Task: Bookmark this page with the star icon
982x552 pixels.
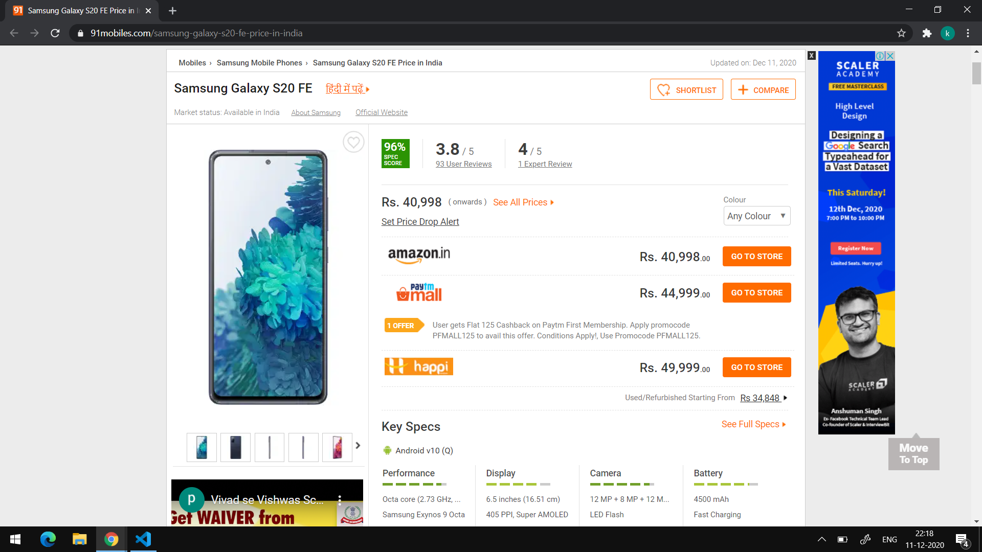Action: point(901,33)
